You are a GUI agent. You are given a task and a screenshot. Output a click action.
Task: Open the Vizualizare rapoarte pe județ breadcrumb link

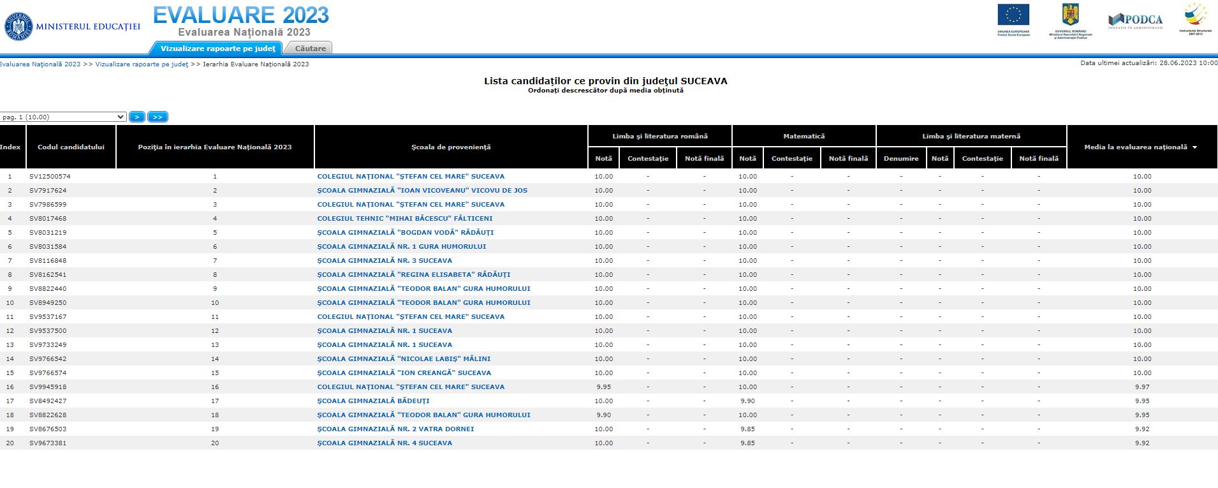click(142, 64)
